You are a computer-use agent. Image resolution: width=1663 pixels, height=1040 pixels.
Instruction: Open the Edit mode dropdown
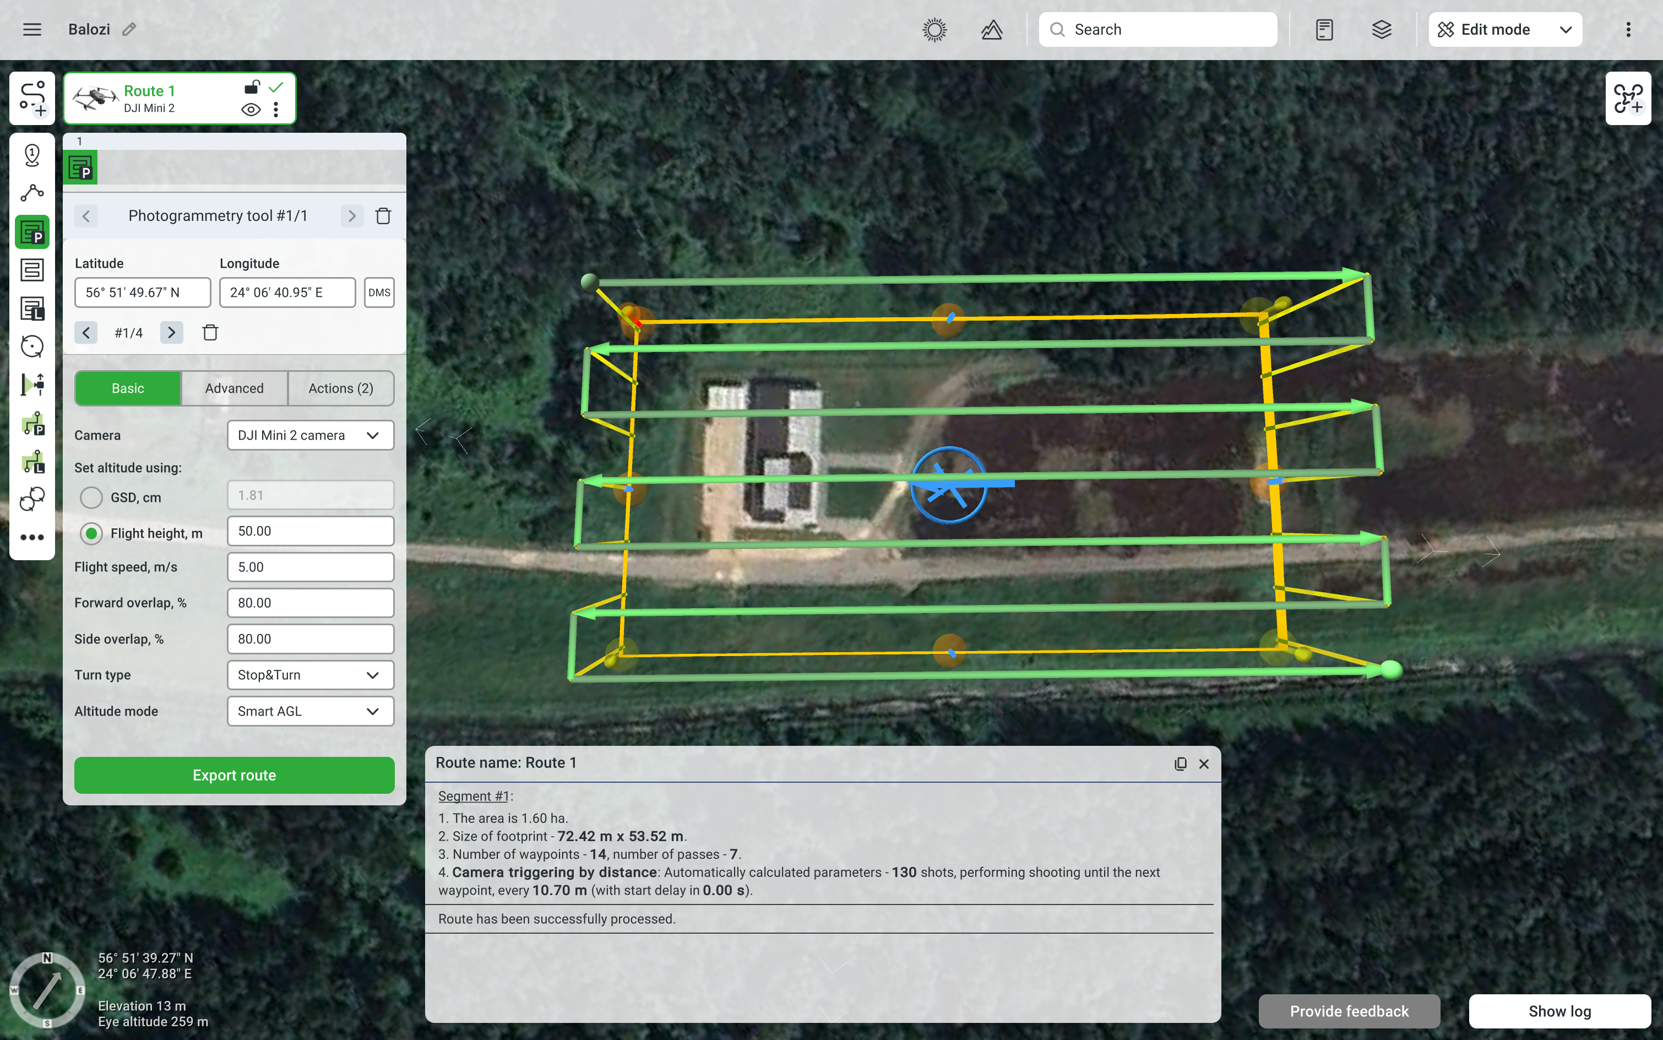[x=1505, y=30]
